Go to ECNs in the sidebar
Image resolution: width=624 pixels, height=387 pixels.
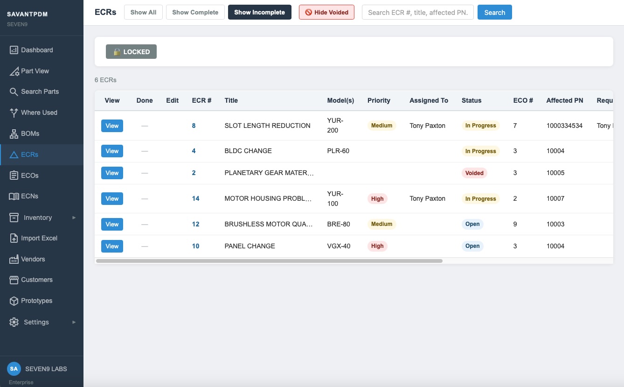[29, 196]
